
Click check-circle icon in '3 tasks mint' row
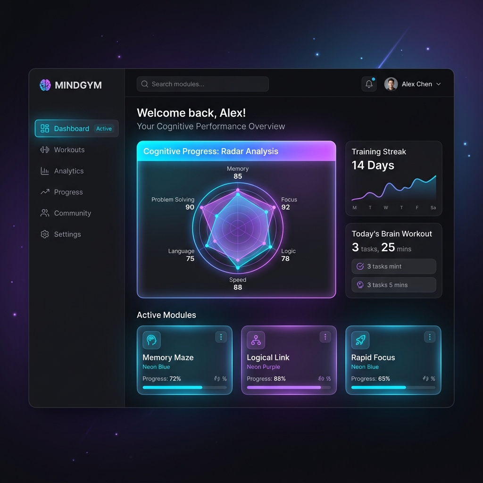coord(360,266)
